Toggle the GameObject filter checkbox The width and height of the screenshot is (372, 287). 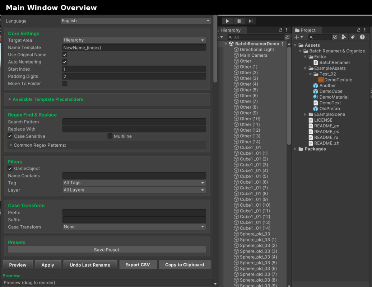10,169
